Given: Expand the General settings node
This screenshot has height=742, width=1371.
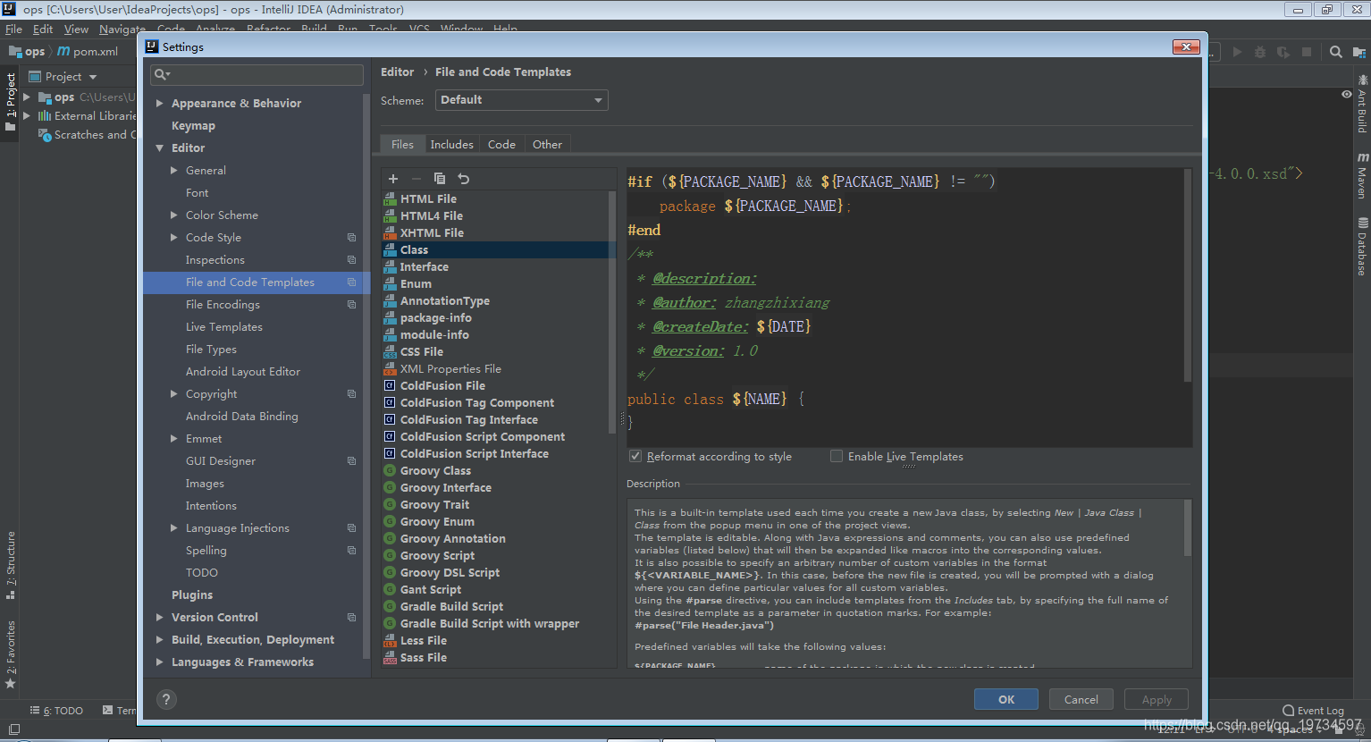Looking at the screenshot, I should 174,171.
